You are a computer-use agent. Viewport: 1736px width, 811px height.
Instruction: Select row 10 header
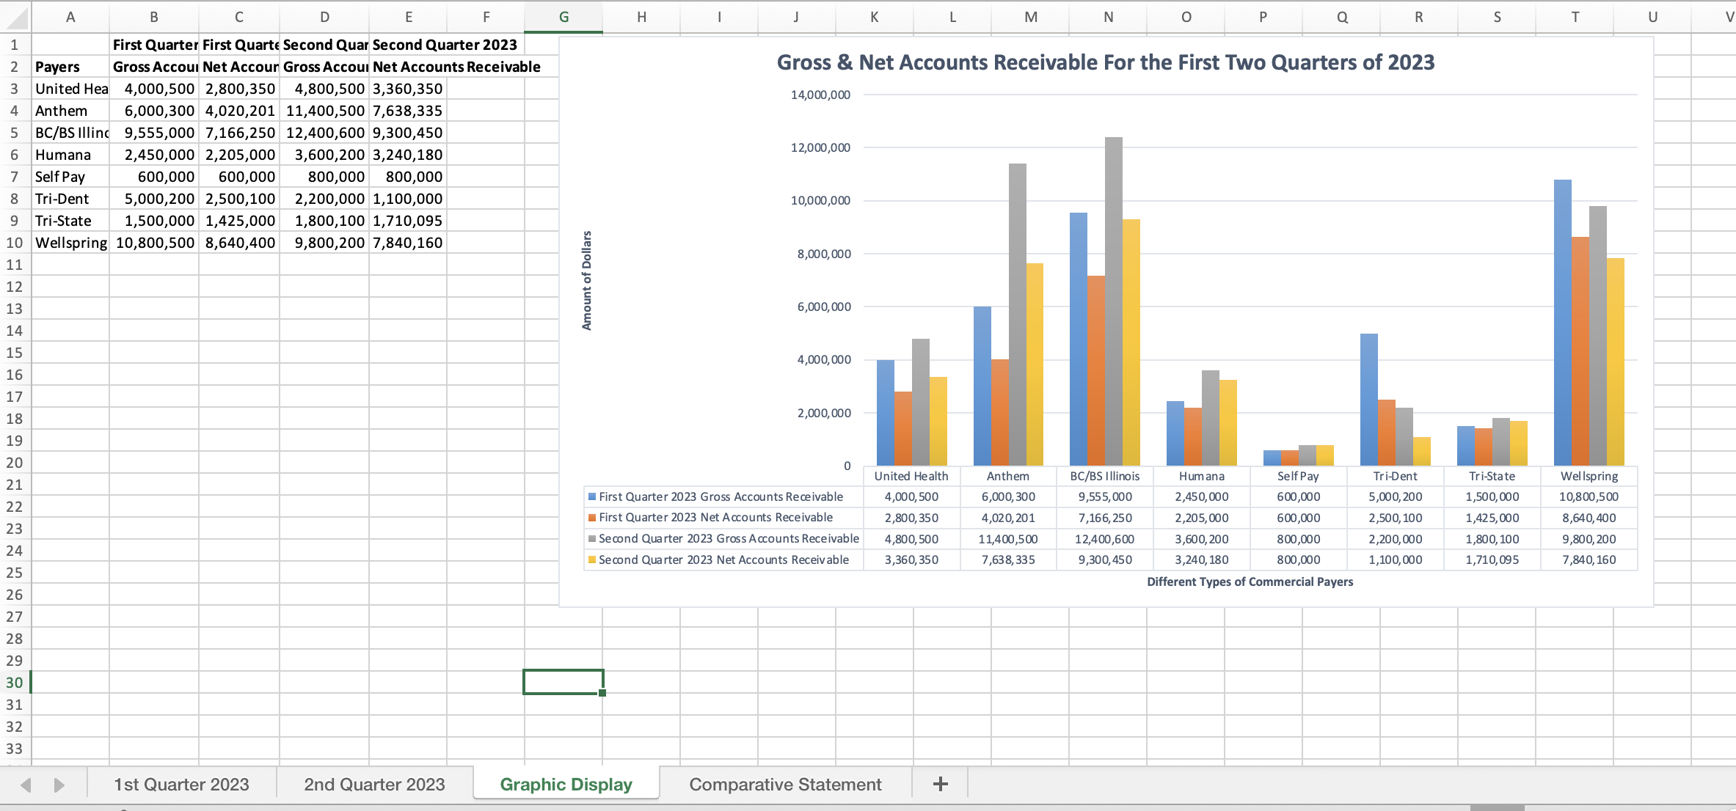point(15,243)
